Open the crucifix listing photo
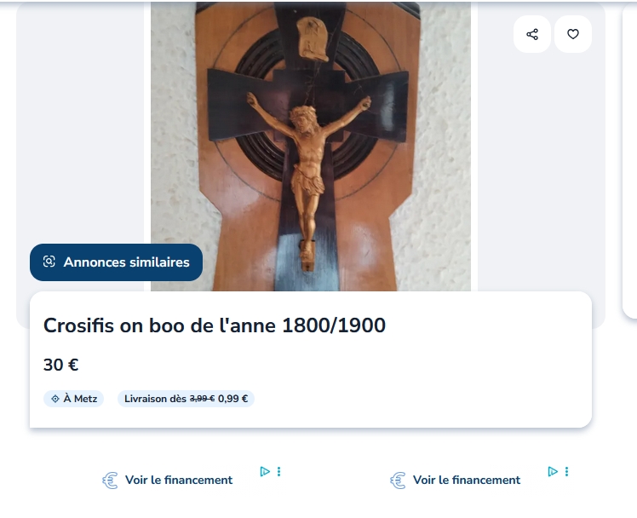637x518 pixels. click(311, 147)
